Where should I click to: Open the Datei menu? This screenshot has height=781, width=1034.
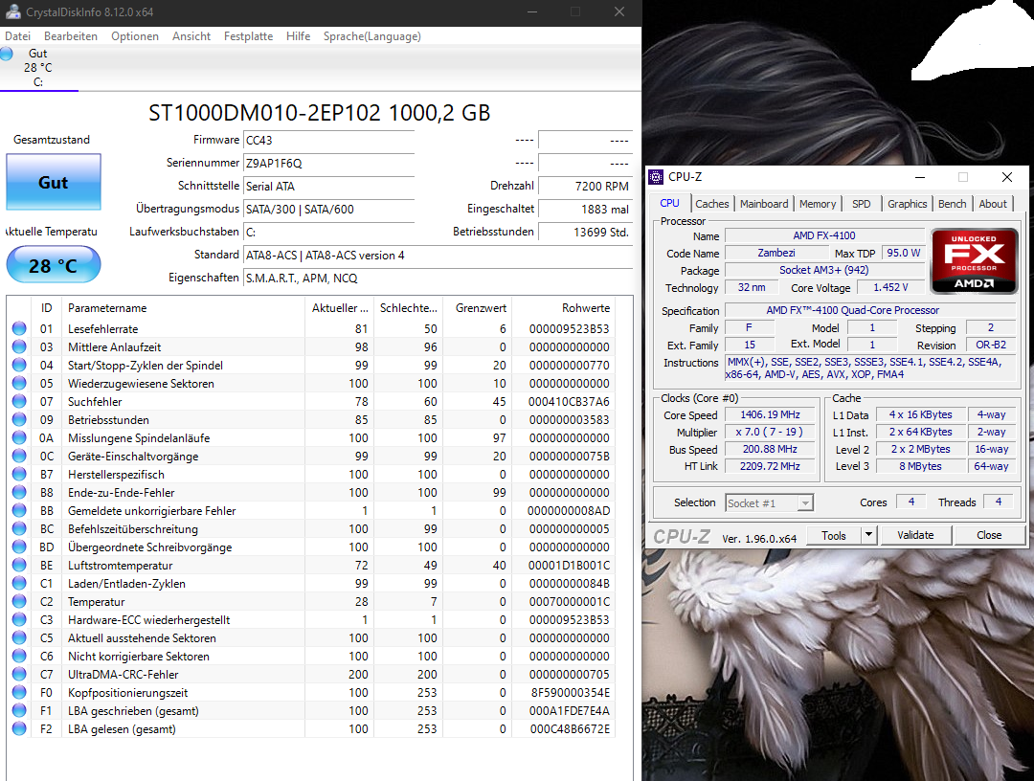[x=18, y=36]
